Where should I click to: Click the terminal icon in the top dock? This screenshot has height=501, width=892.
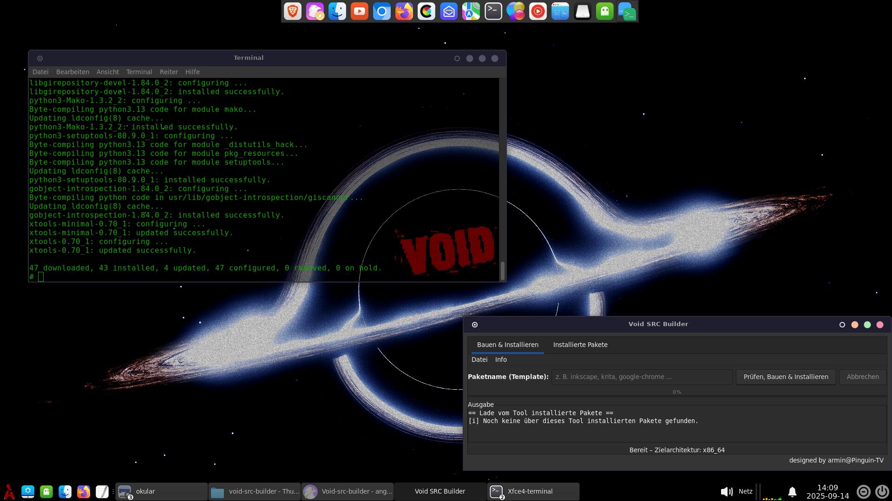[493, 11]
